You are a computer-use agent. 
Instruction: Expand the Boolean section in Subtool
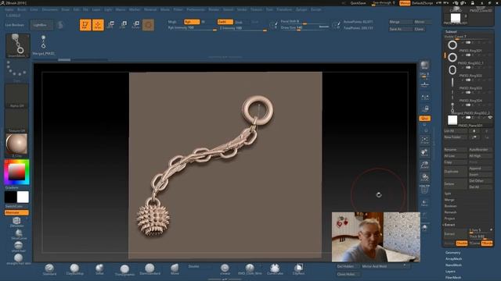(x=450, y=206)
